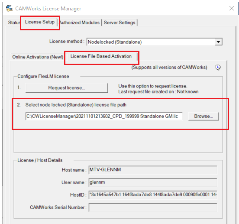Switch to the Status tab
Viewport: 239px width, 224px height.
(x=14, y=23)
